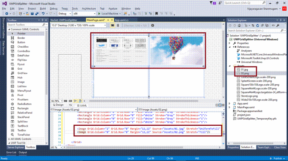288x161 pixels.
Task: Switch to the Design view tab
Action: pos(58,105)
